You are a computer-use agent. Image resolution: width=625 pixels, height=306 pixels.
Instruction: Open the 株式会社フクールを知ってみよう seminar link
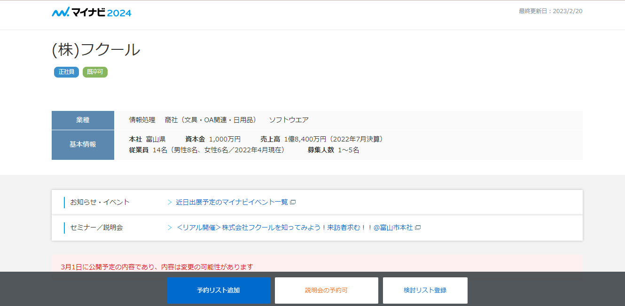(x=295, y=228)
